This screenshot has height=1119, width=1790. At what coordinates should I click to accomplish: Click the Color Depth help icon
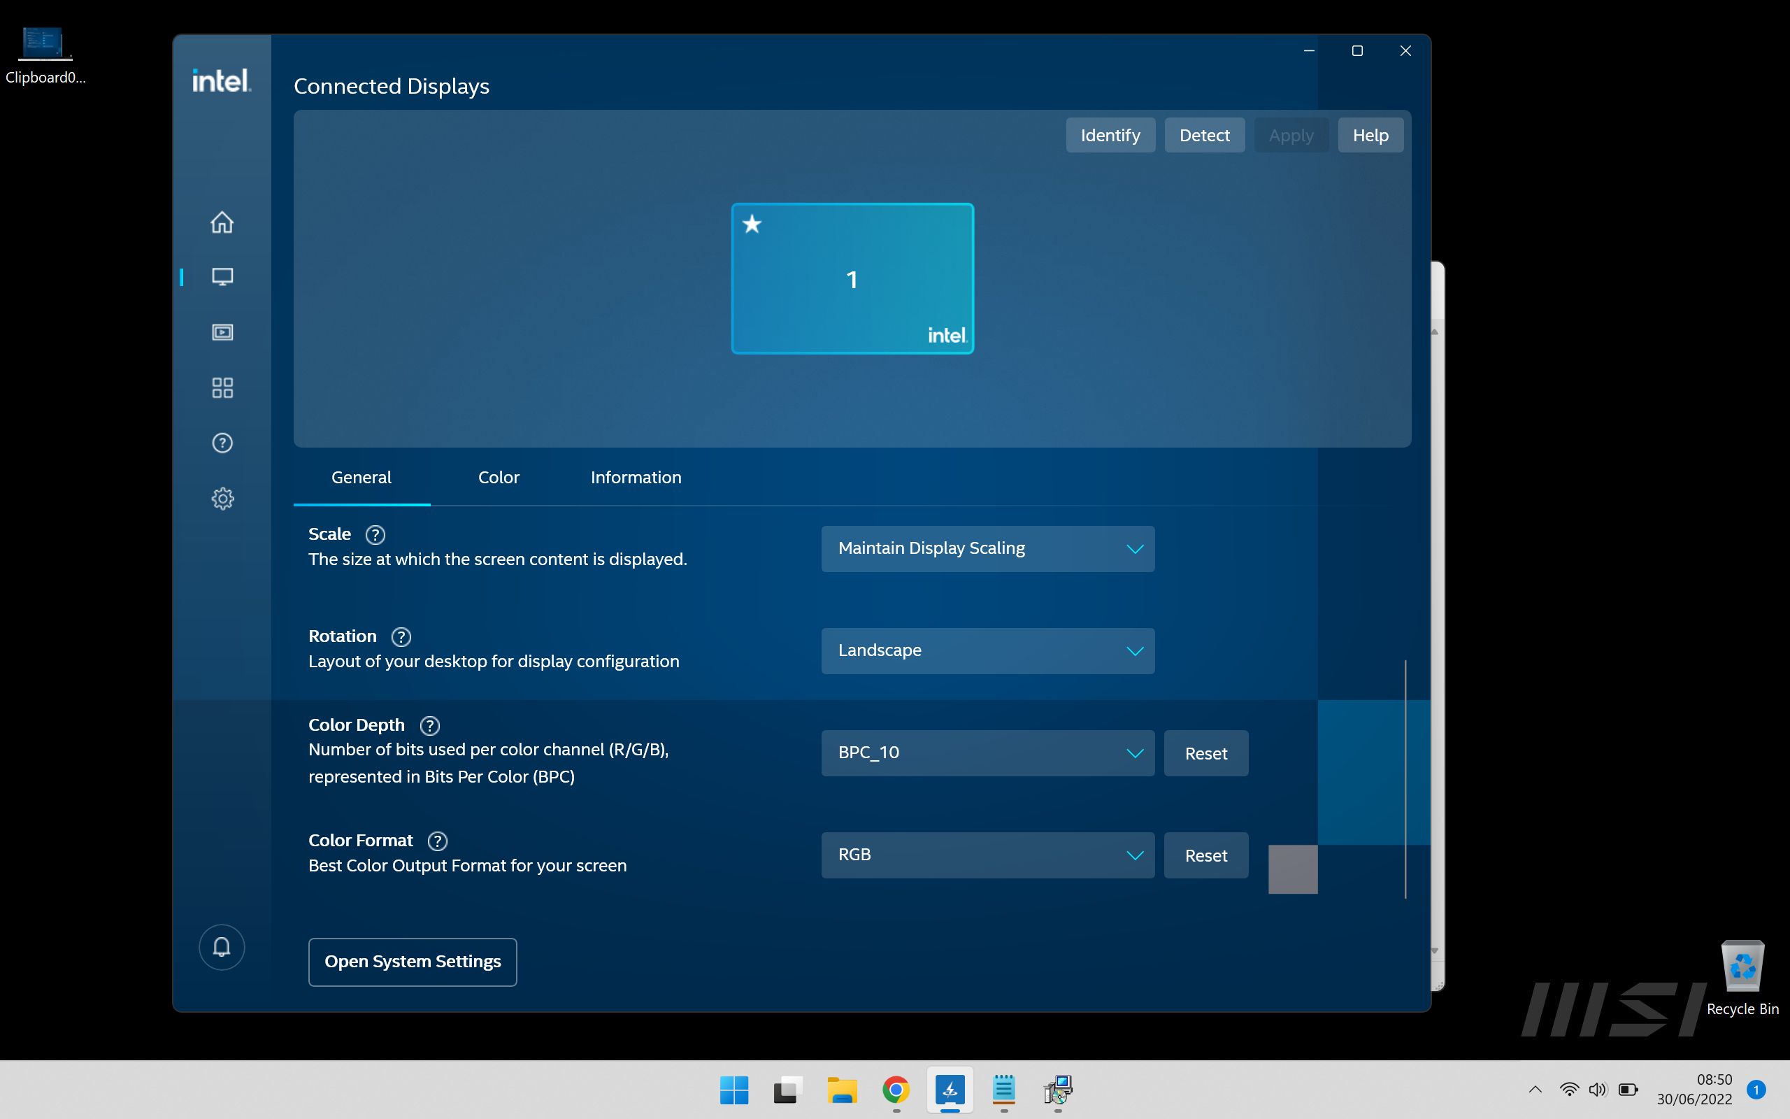point(430,725)
